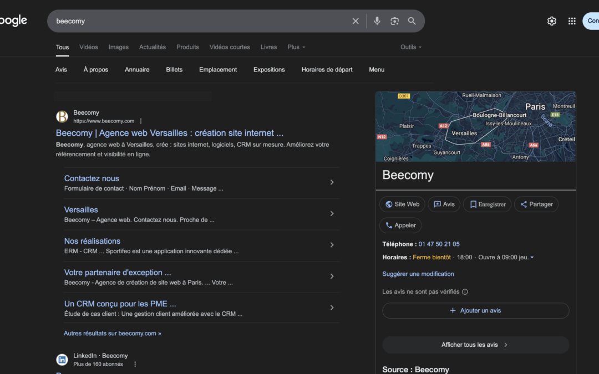Open the Versailles sitelink

click(x=81, y=209)
